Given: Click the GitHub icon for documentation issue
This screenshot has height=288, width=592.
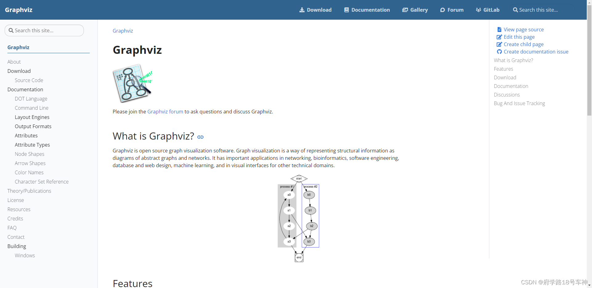Looking at the screenshot, I should (499, 52).
